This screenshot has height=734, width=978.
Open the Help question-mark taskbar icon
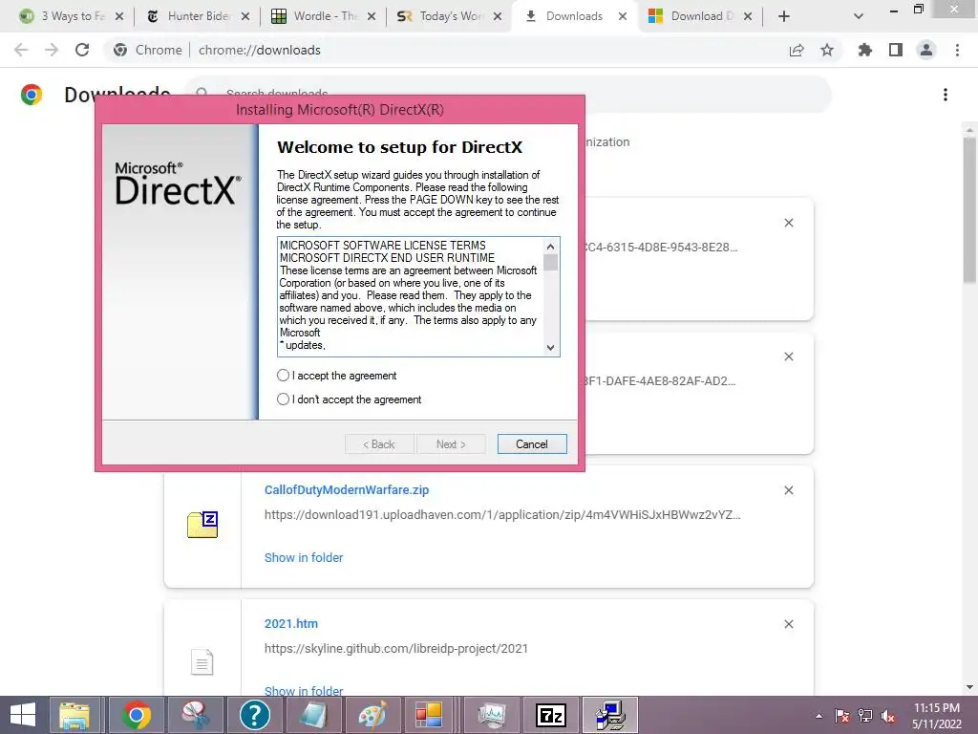pos(254,715)
